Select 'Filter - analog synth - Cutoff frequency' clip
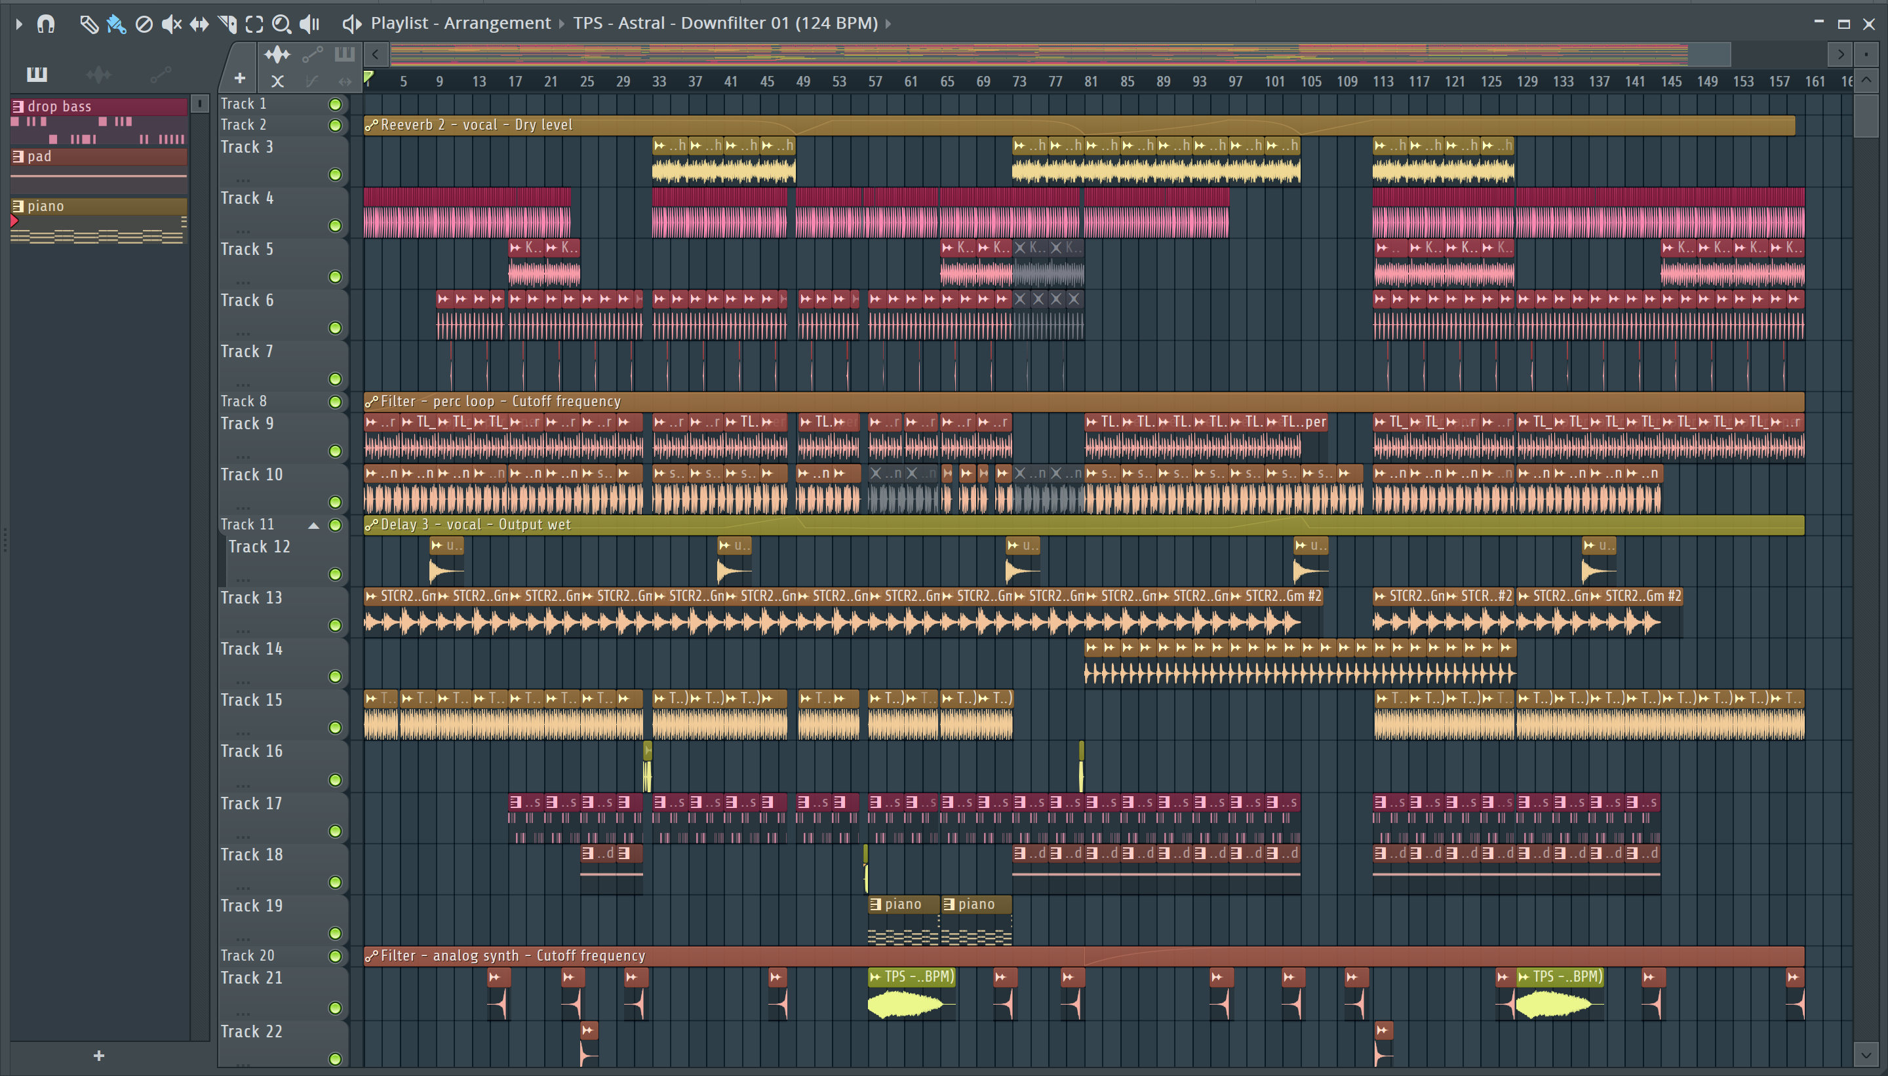Viewport: 1888px width, 1076px height. pos(1084,955)
